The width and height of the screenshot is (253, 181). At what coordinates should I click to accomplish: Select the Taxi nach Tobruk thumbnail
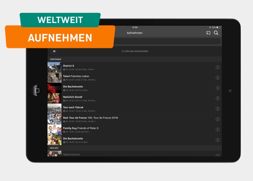pyautogui.click(x=54, y=109)
